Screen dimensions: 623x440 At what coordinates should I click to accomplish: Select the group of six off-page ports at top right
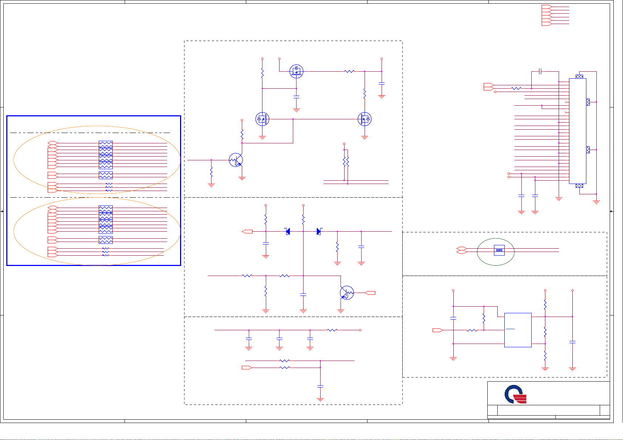coord(547,15)
